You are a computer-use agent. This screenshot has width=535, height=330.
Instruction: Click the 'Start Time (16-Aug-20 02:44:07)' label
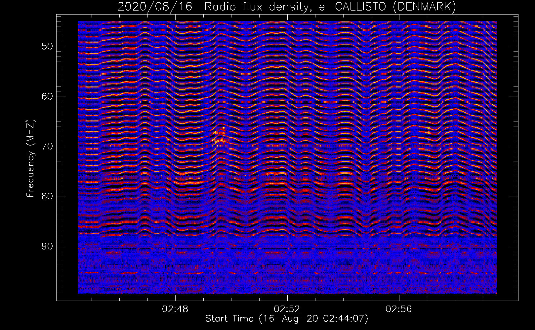point(287,319)
